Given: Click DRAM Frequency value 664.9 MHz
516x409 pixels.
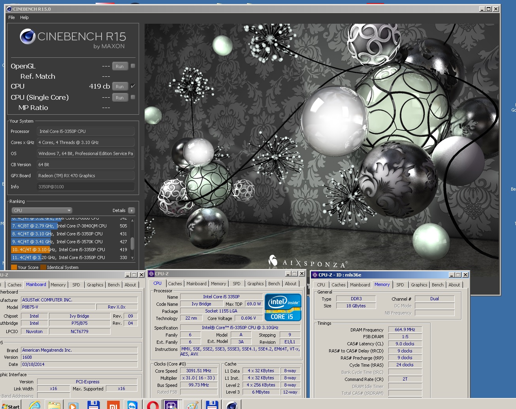Looking at the screenshot, I should (405, 329).
